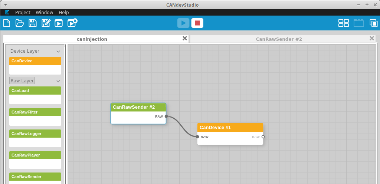Open the Help menu

click(64, 12)
